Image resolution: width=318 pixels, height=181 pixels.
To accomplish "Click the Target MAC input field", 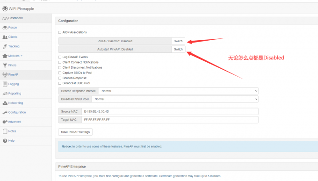I will click(170, 120).
